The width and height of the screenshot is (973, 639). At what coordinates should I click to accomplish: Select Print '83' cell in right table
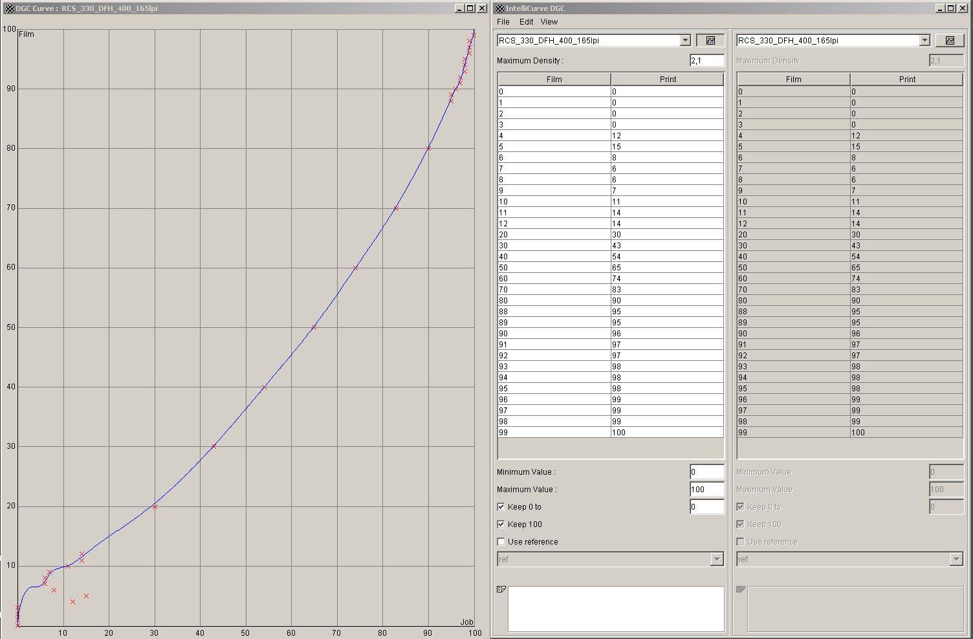(x=906, y=290)
